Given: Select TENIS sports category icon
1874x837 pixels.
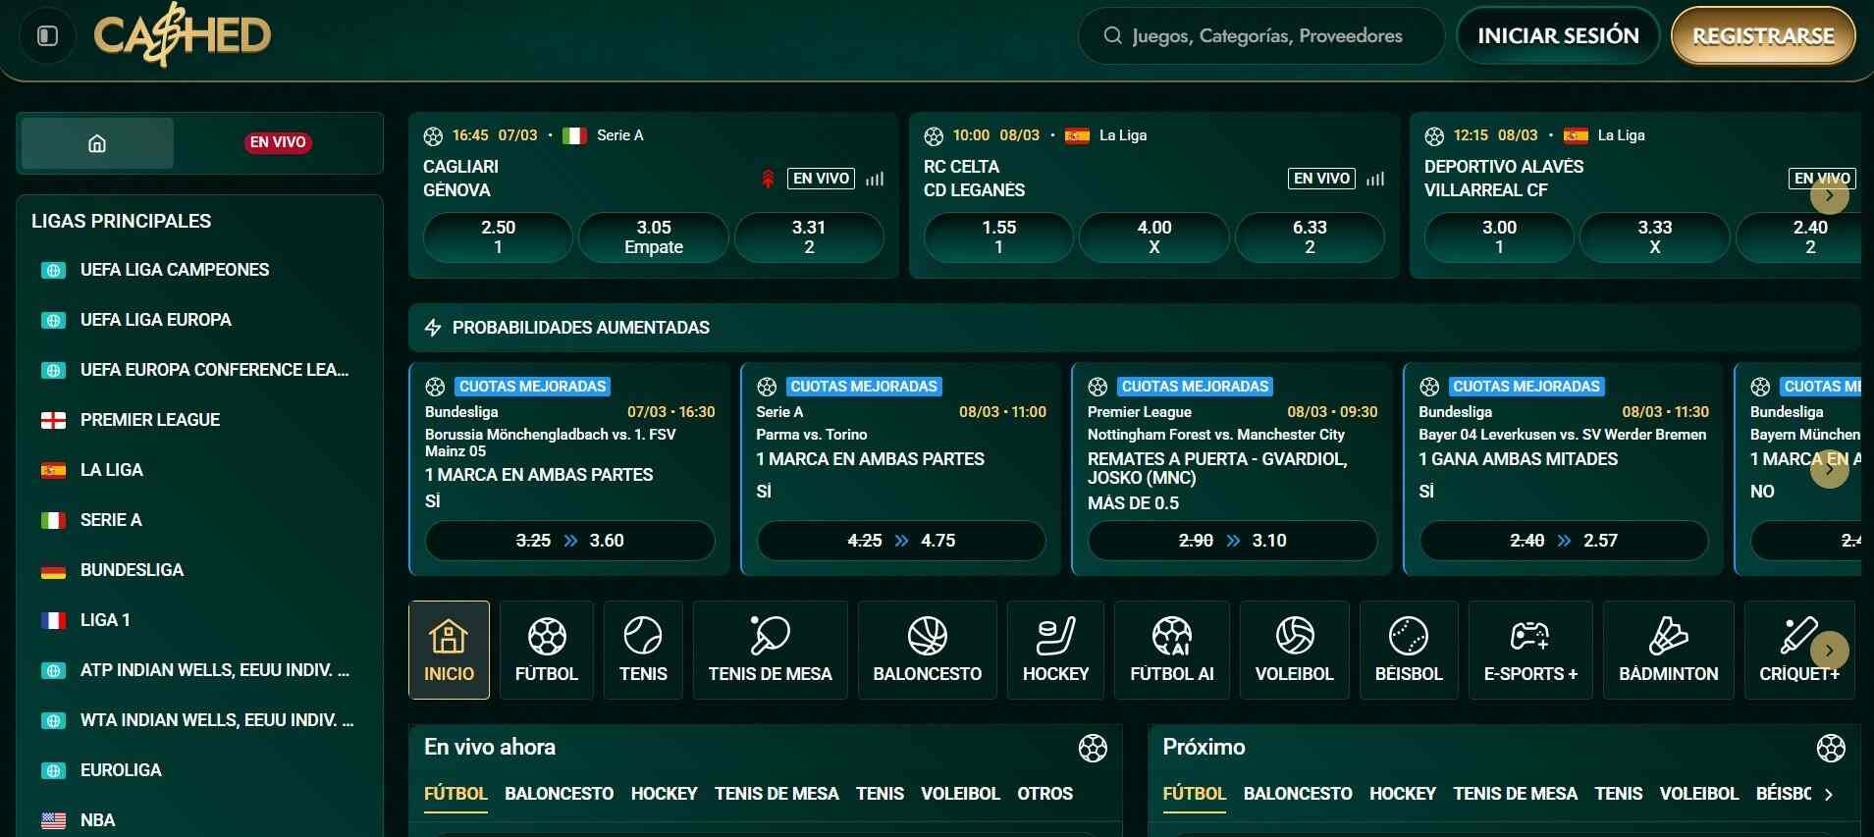Looking at the screenshot, I should coord(643,650).
